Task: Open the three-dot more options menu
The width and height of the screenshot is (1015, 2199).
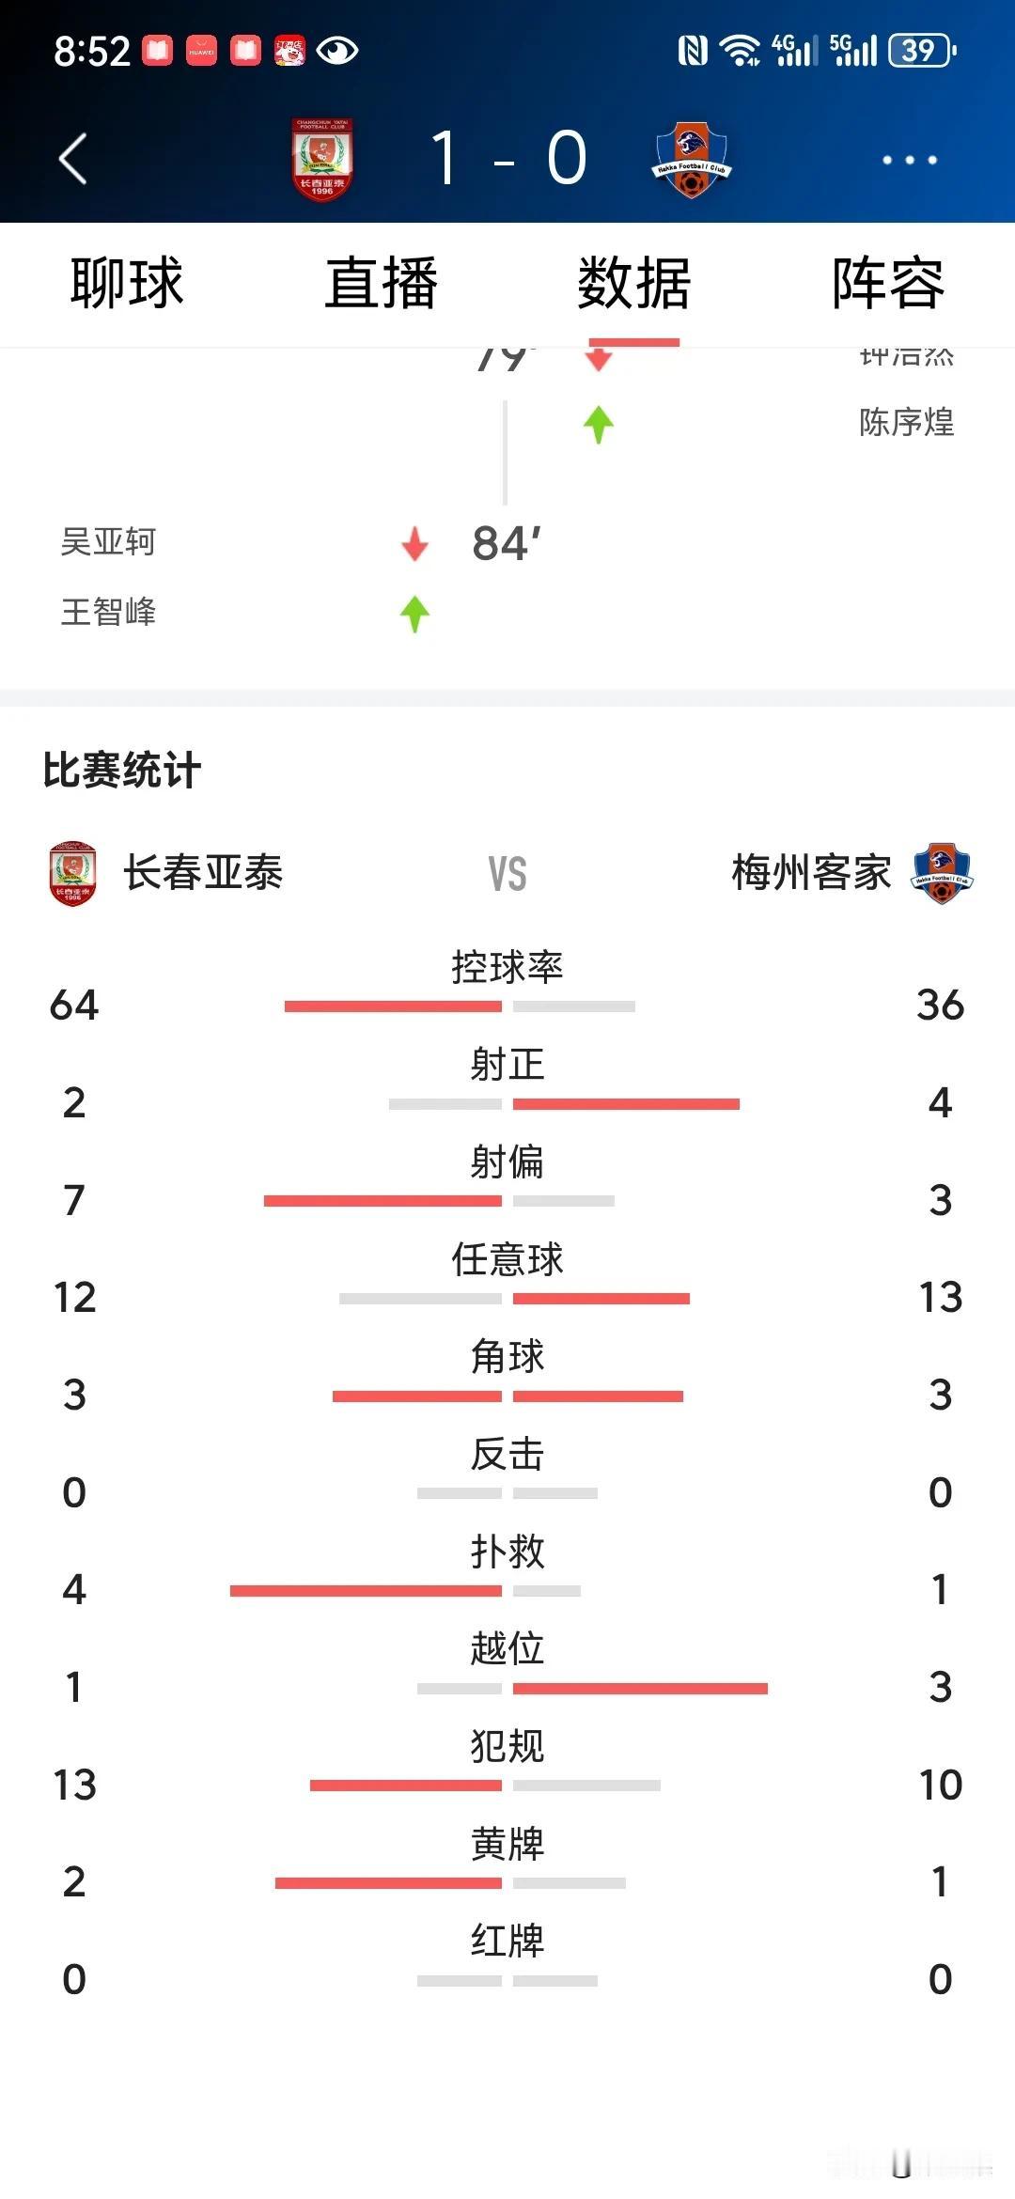Action: click(x=909, y=160)
